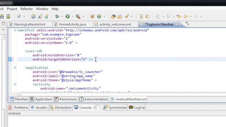
Task: Place cursor in targetSdkVersion value "1"
Action: (x=84, y=59)
